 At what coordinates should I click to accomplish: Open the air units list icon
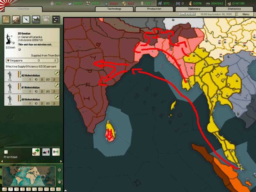pyautogui.click(x=26, y=20)
